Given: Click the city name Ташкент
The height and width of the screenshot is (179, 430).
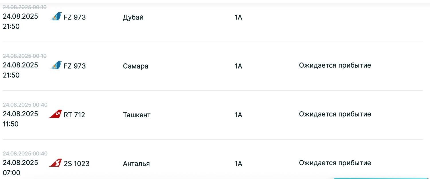Looking at the screenshot, I should (x=137, y=115).
